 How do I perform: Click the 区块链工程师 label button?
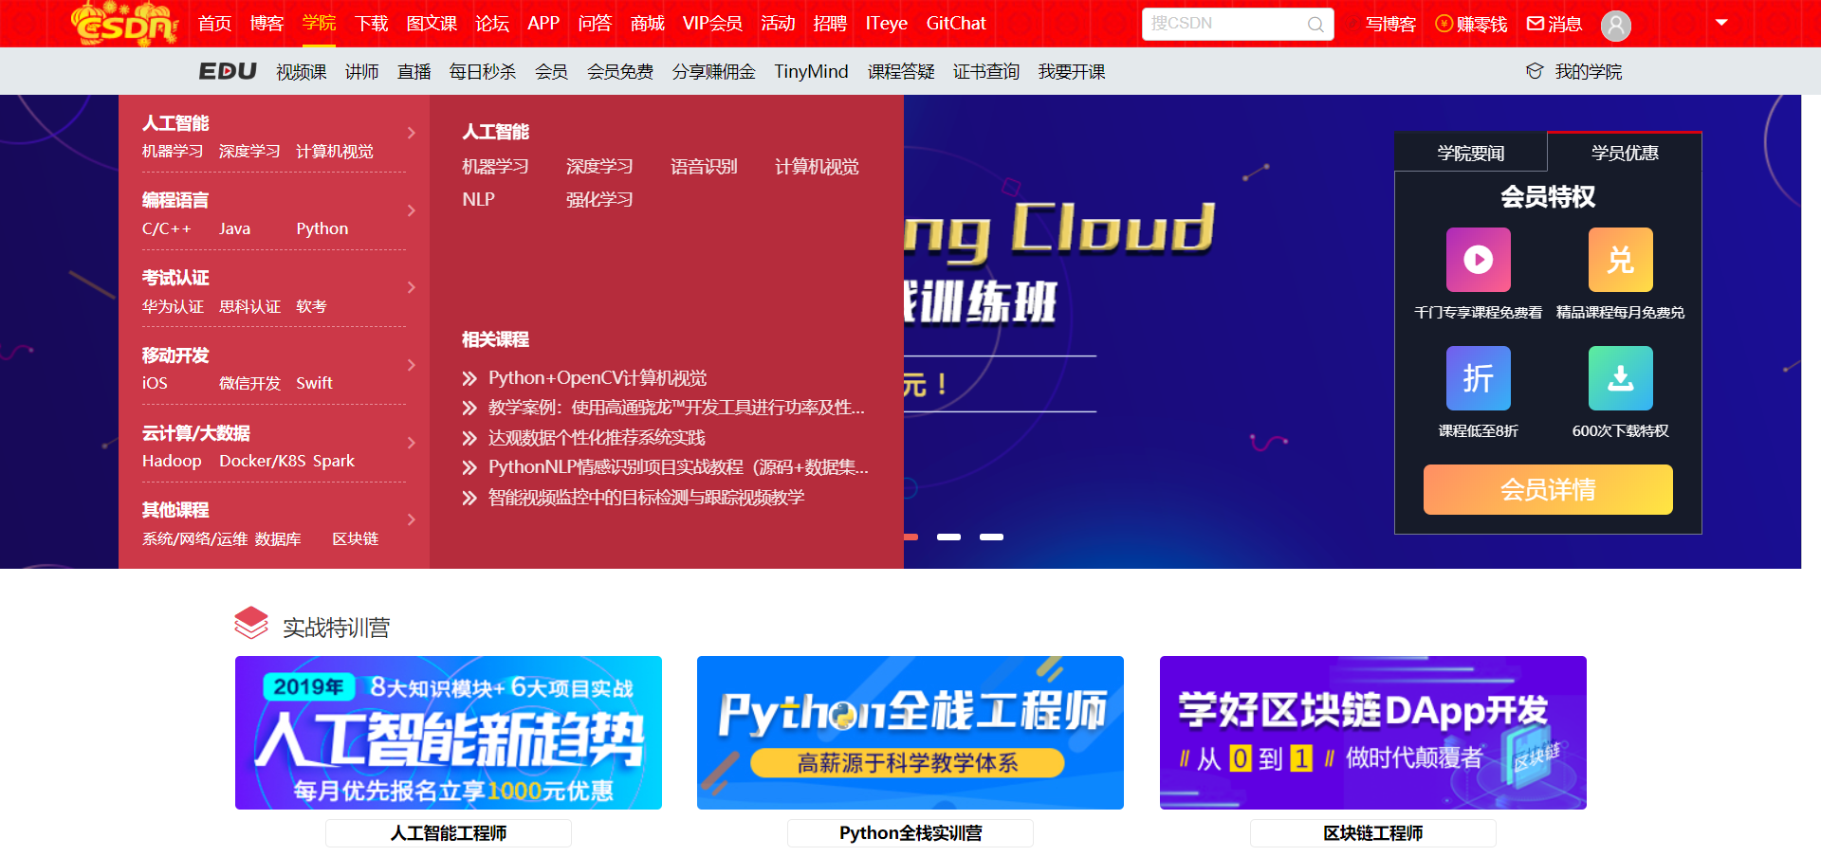tap(1373, 833)
